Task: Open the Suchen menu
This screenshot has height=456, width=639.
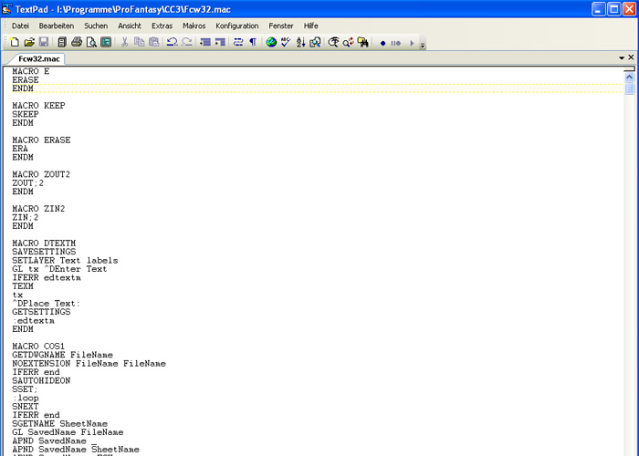Action: pos(96,26)
